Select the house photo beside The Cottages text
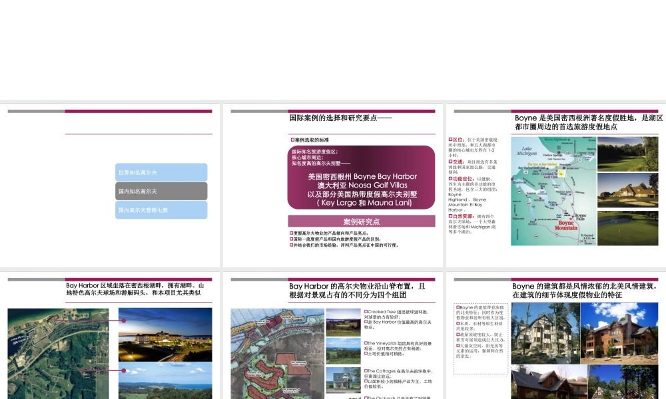The width and height of the screenshot is (666, 399). coord(343,380)
